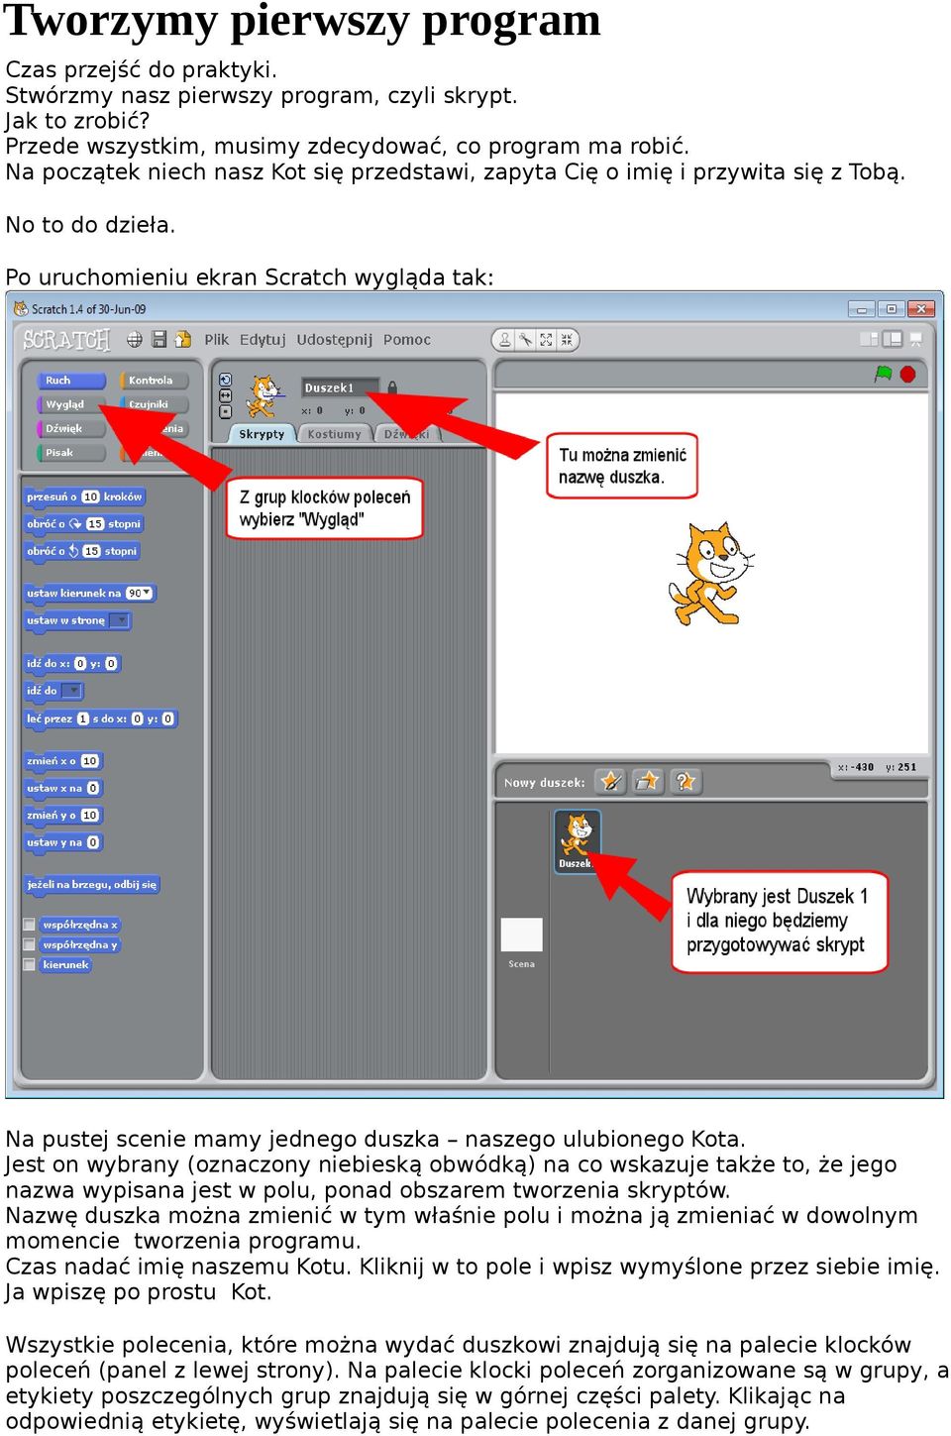Click the Scratch logo
Viewport: 951px width, 1436px height.
tap(66, 340)
